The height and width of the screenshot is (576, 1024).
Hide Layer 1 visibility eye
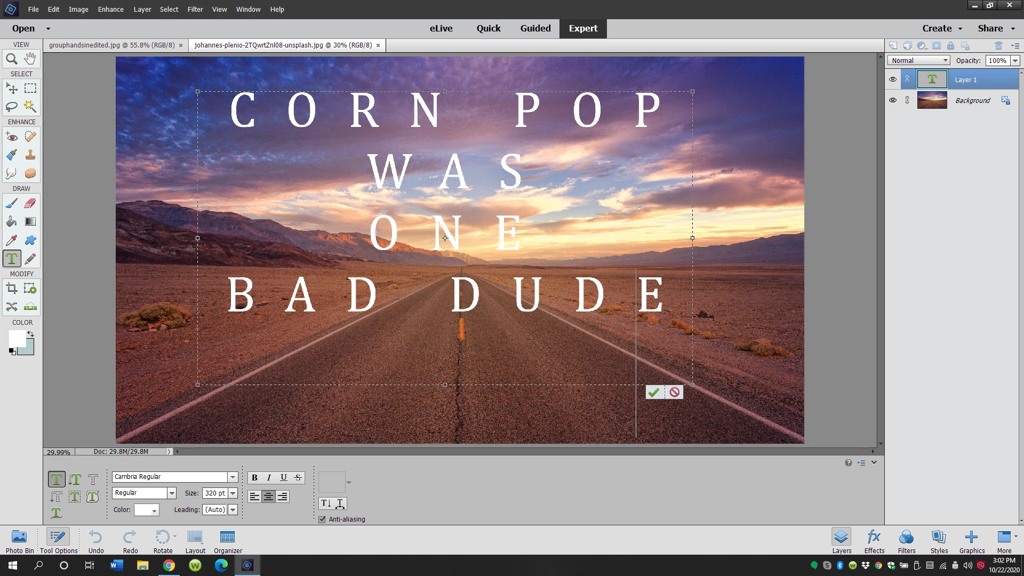point(893,79)
